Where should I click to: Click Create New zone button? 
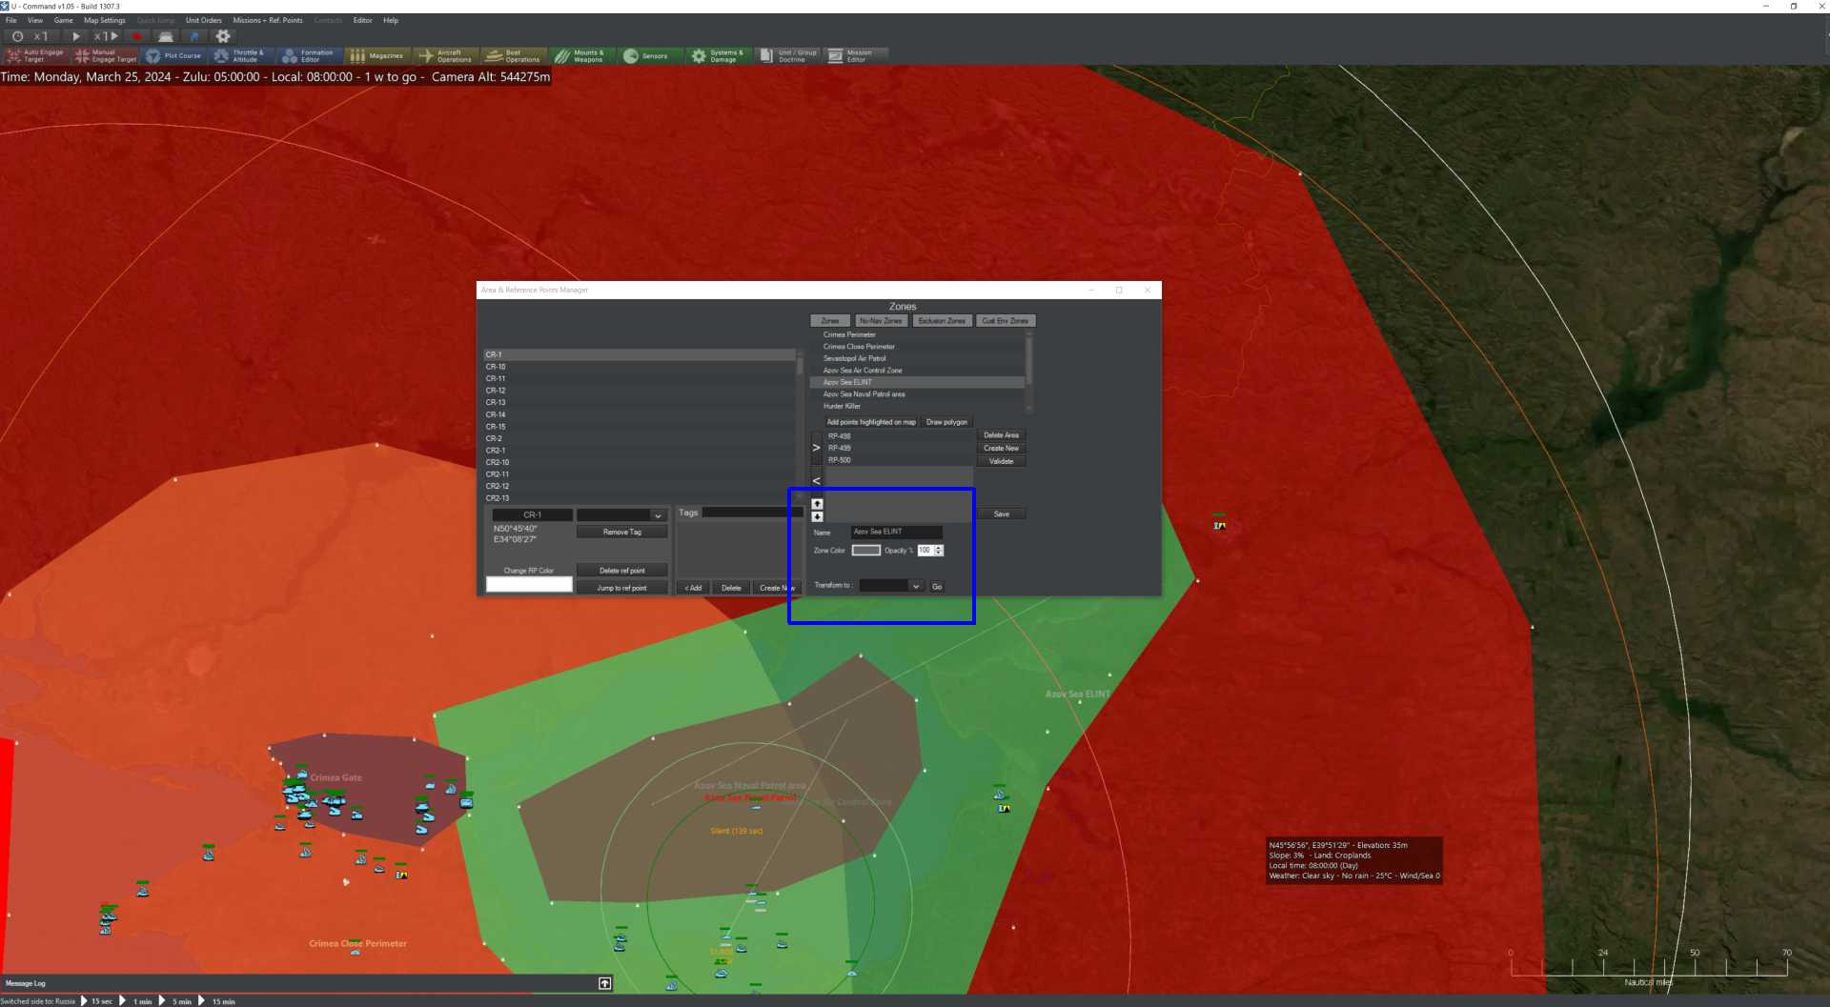(x=1001, y=449)
